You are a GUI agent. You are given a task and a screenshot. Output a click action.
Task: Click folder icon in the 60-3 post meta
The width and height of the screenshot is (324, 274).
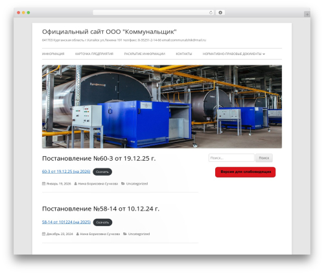click(x=123, y=183)
